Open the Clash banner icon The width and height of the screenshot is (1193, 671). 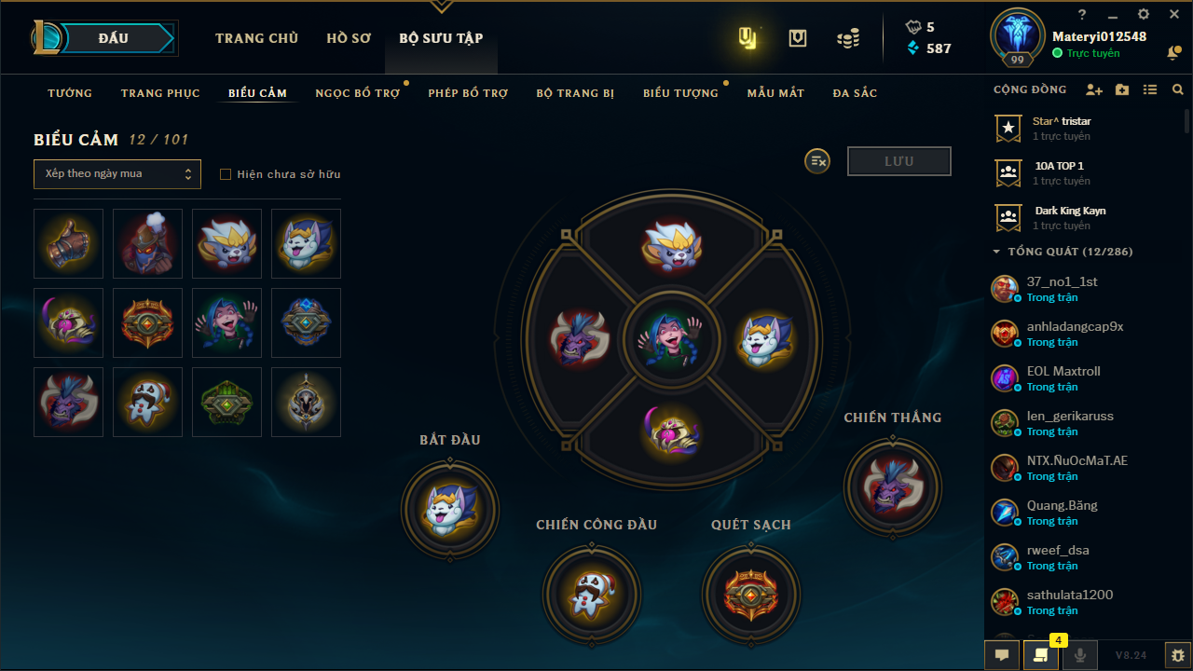click(x=797, y=38)
